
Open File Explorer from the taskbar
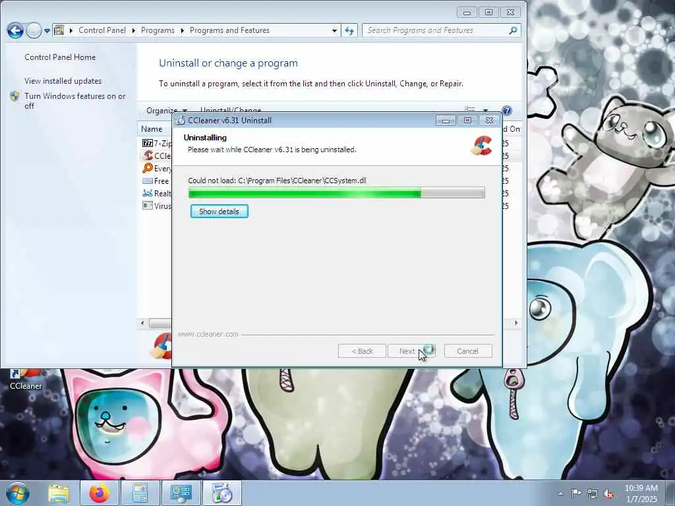coord(59,493)
